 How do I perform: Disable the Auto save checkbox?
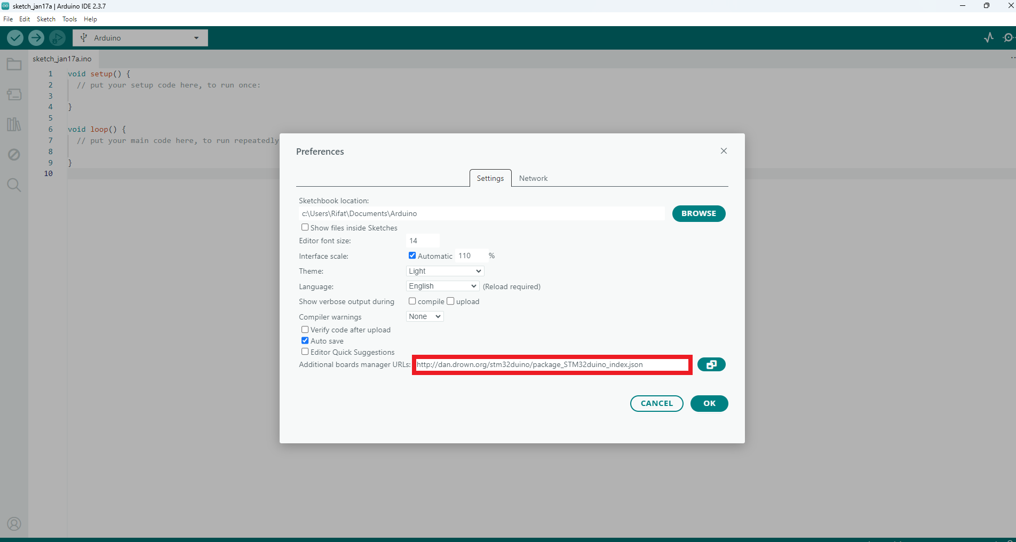(x=305, y=340)
